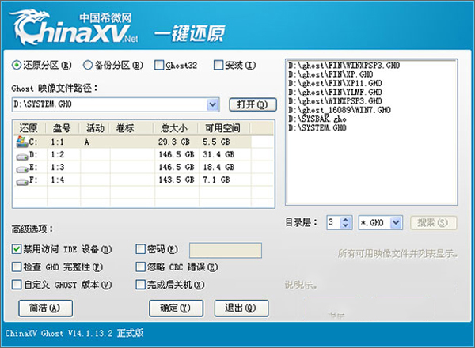Click the 打开 (O) button
Image resolution: width=475 pixels, height=348 pixels.
tap(253, 104)
